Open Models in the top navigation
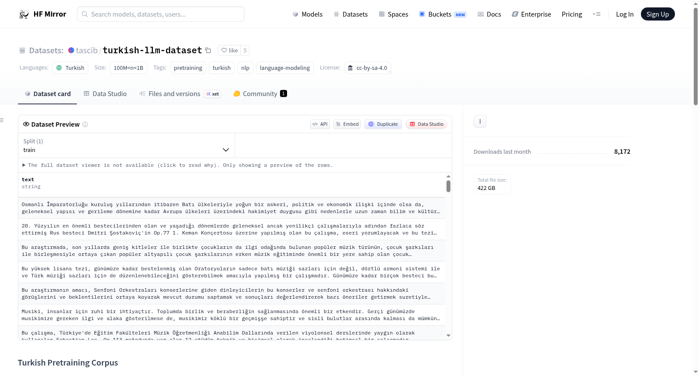Screen dimensions: 699x376 tap(308, 14)
